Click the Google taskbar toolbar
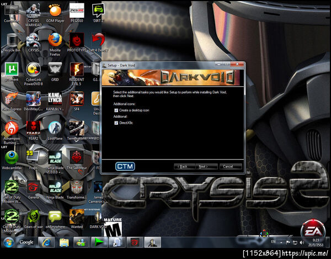Viewport: 331px width, 259px height. pos(26,242)
